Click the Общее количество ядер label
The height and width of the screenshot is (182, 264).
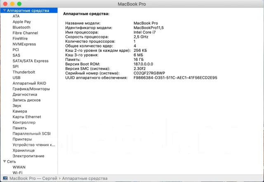pos(89,46)
